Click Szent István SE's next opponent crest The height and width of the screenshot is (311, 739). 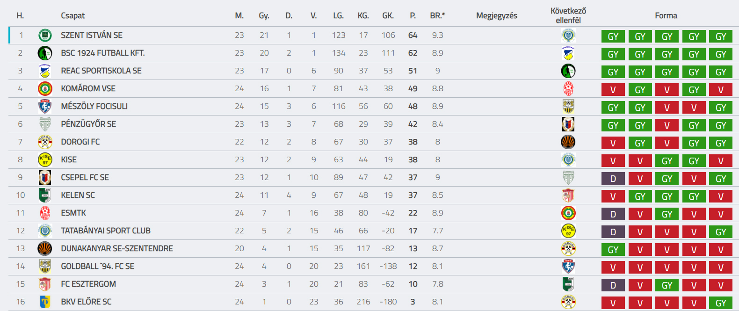click(x=568, y=35)
